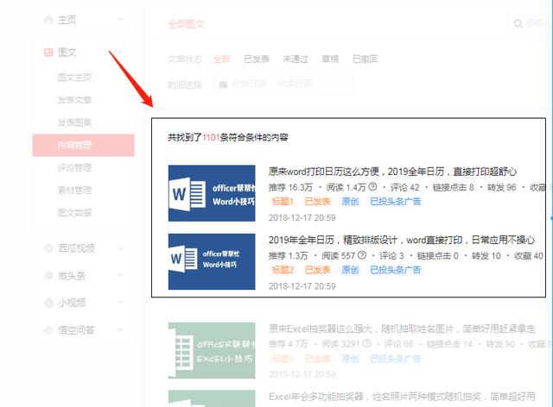
Task: Open 素材管理 in the sidebar
Action: pos(74,190)
